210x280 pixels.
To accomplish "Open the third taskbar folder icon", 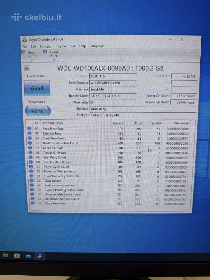I will (28, 256).
